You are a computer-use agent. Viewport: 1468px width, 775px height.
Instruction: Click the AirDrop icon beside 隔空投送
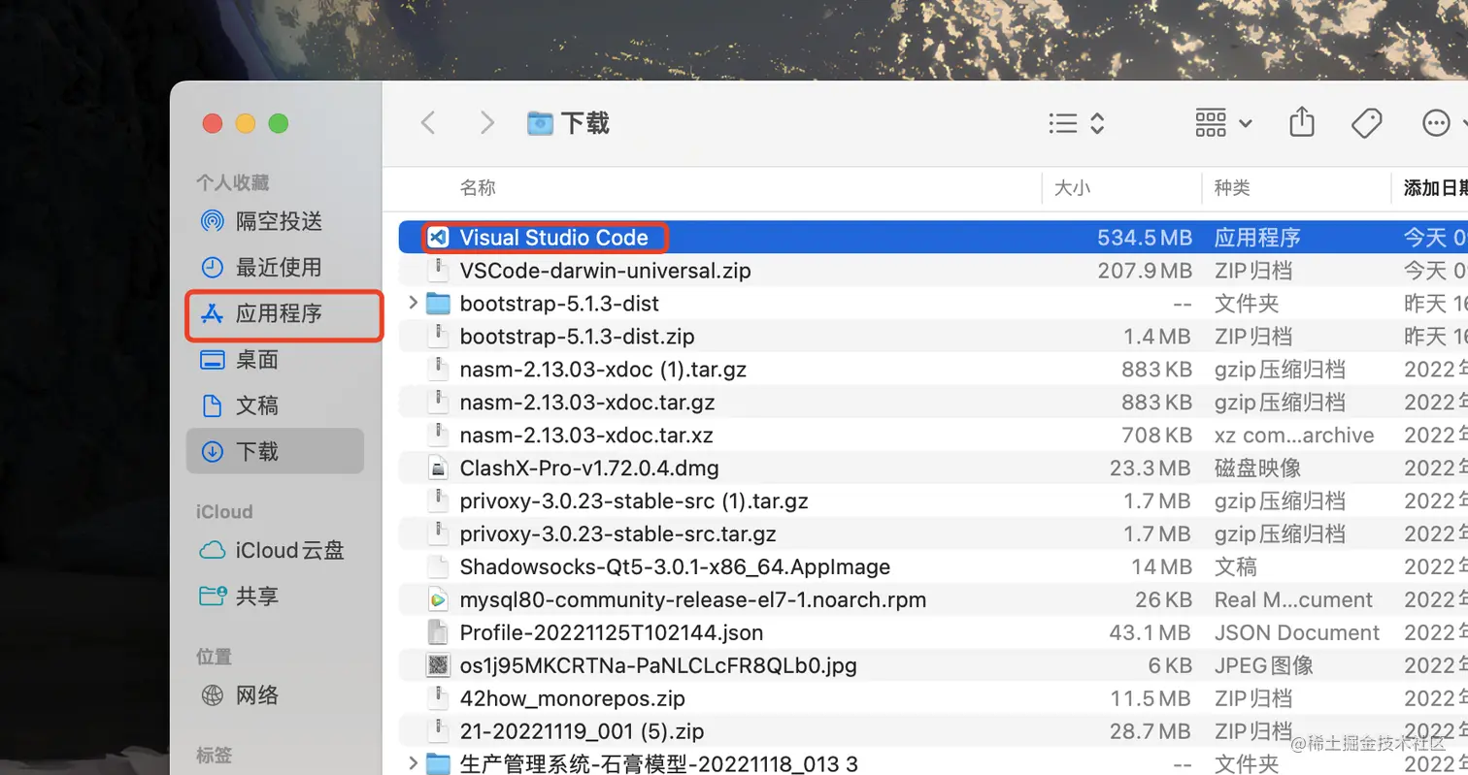[212, 221]
